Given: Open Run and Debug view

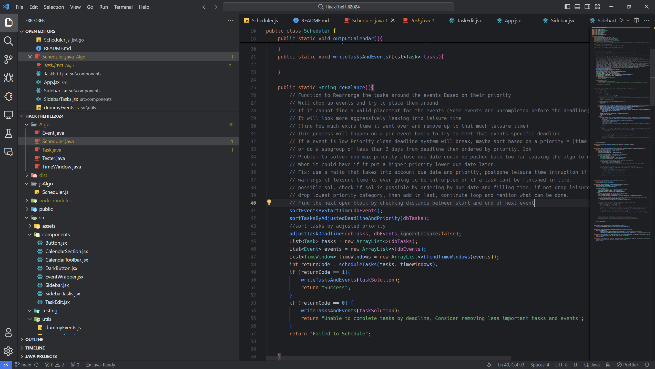Looking at the screenshot, I should tap(8, 78).
